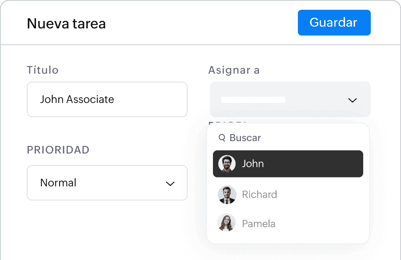Click the PRIORIDAD label text
Viewport: 401px width, 260px height.
pos(58,150)
